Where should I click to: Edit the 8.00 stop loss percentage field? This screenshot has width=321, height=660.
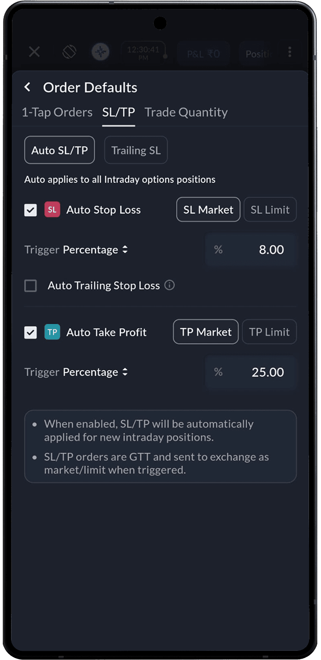pos(251,250)
